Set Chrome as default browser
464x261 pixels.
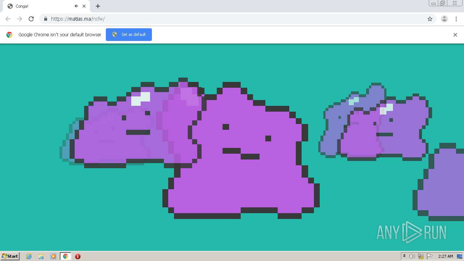click(129, 34)
